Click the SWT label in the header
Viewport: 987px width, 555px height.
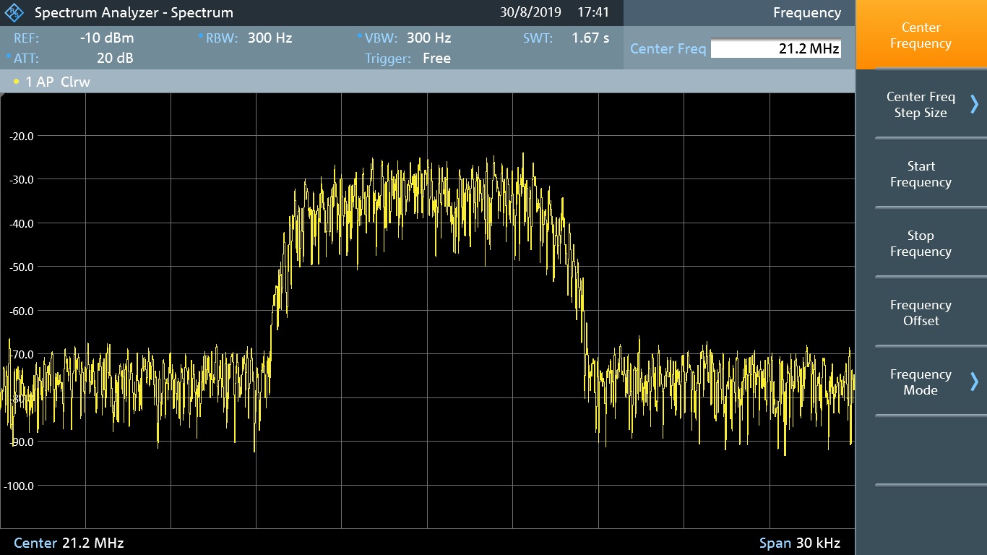point(538,38)
